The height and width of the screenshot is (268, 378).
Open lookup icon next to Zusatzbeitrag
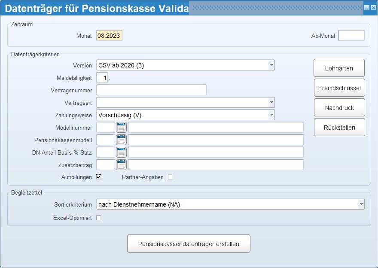tap(121, 165)
